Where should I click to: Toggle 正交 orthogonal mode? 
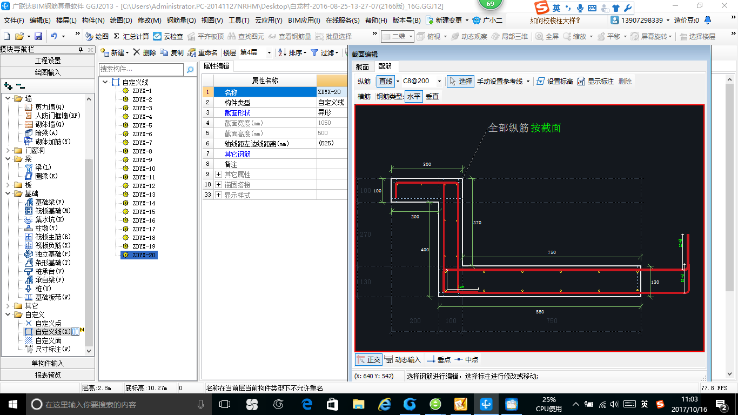368,359
